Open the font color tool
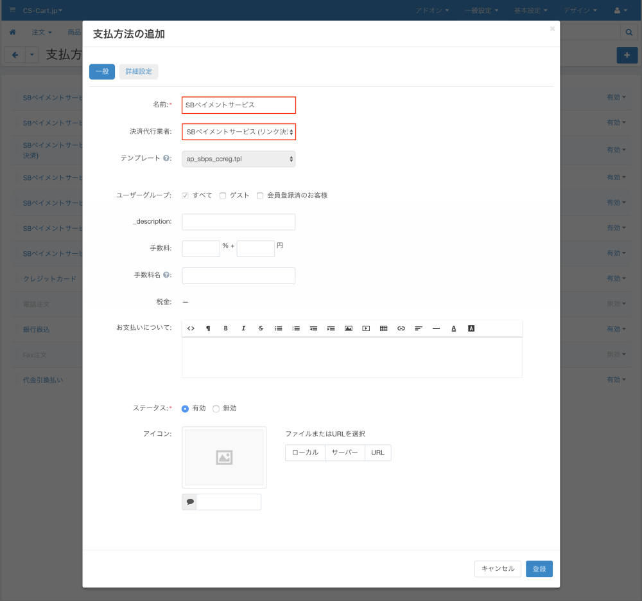Image resolution: width=642 pixels, height=601 pixels. [454, 328]
